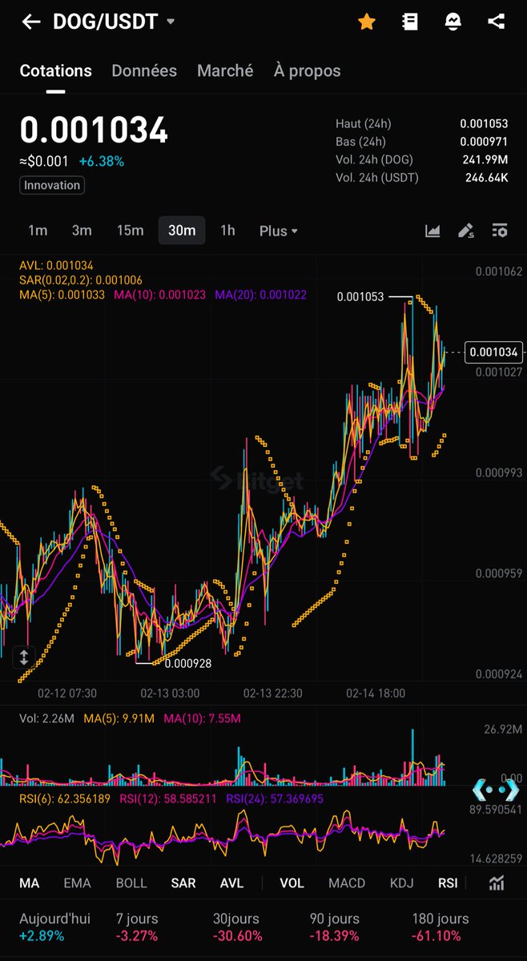Select the 15m timeframe
The height and width of the screenshot is (961, 527).
130,231
